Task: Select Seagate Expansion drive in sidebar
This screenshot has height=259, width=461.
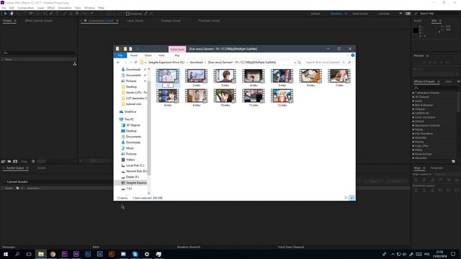Action: tap(134, 183)
